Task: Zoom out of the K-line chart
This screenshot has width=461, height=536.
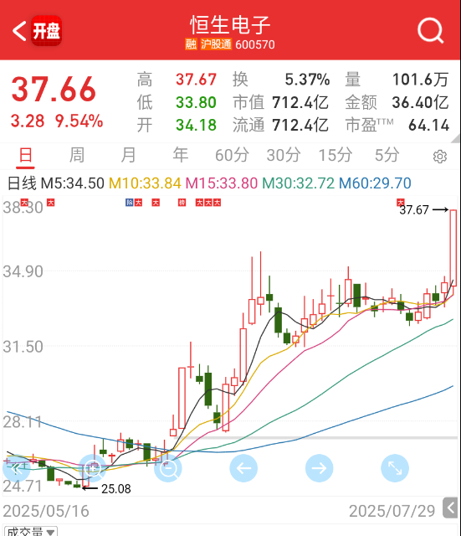Action: [168, 468]
